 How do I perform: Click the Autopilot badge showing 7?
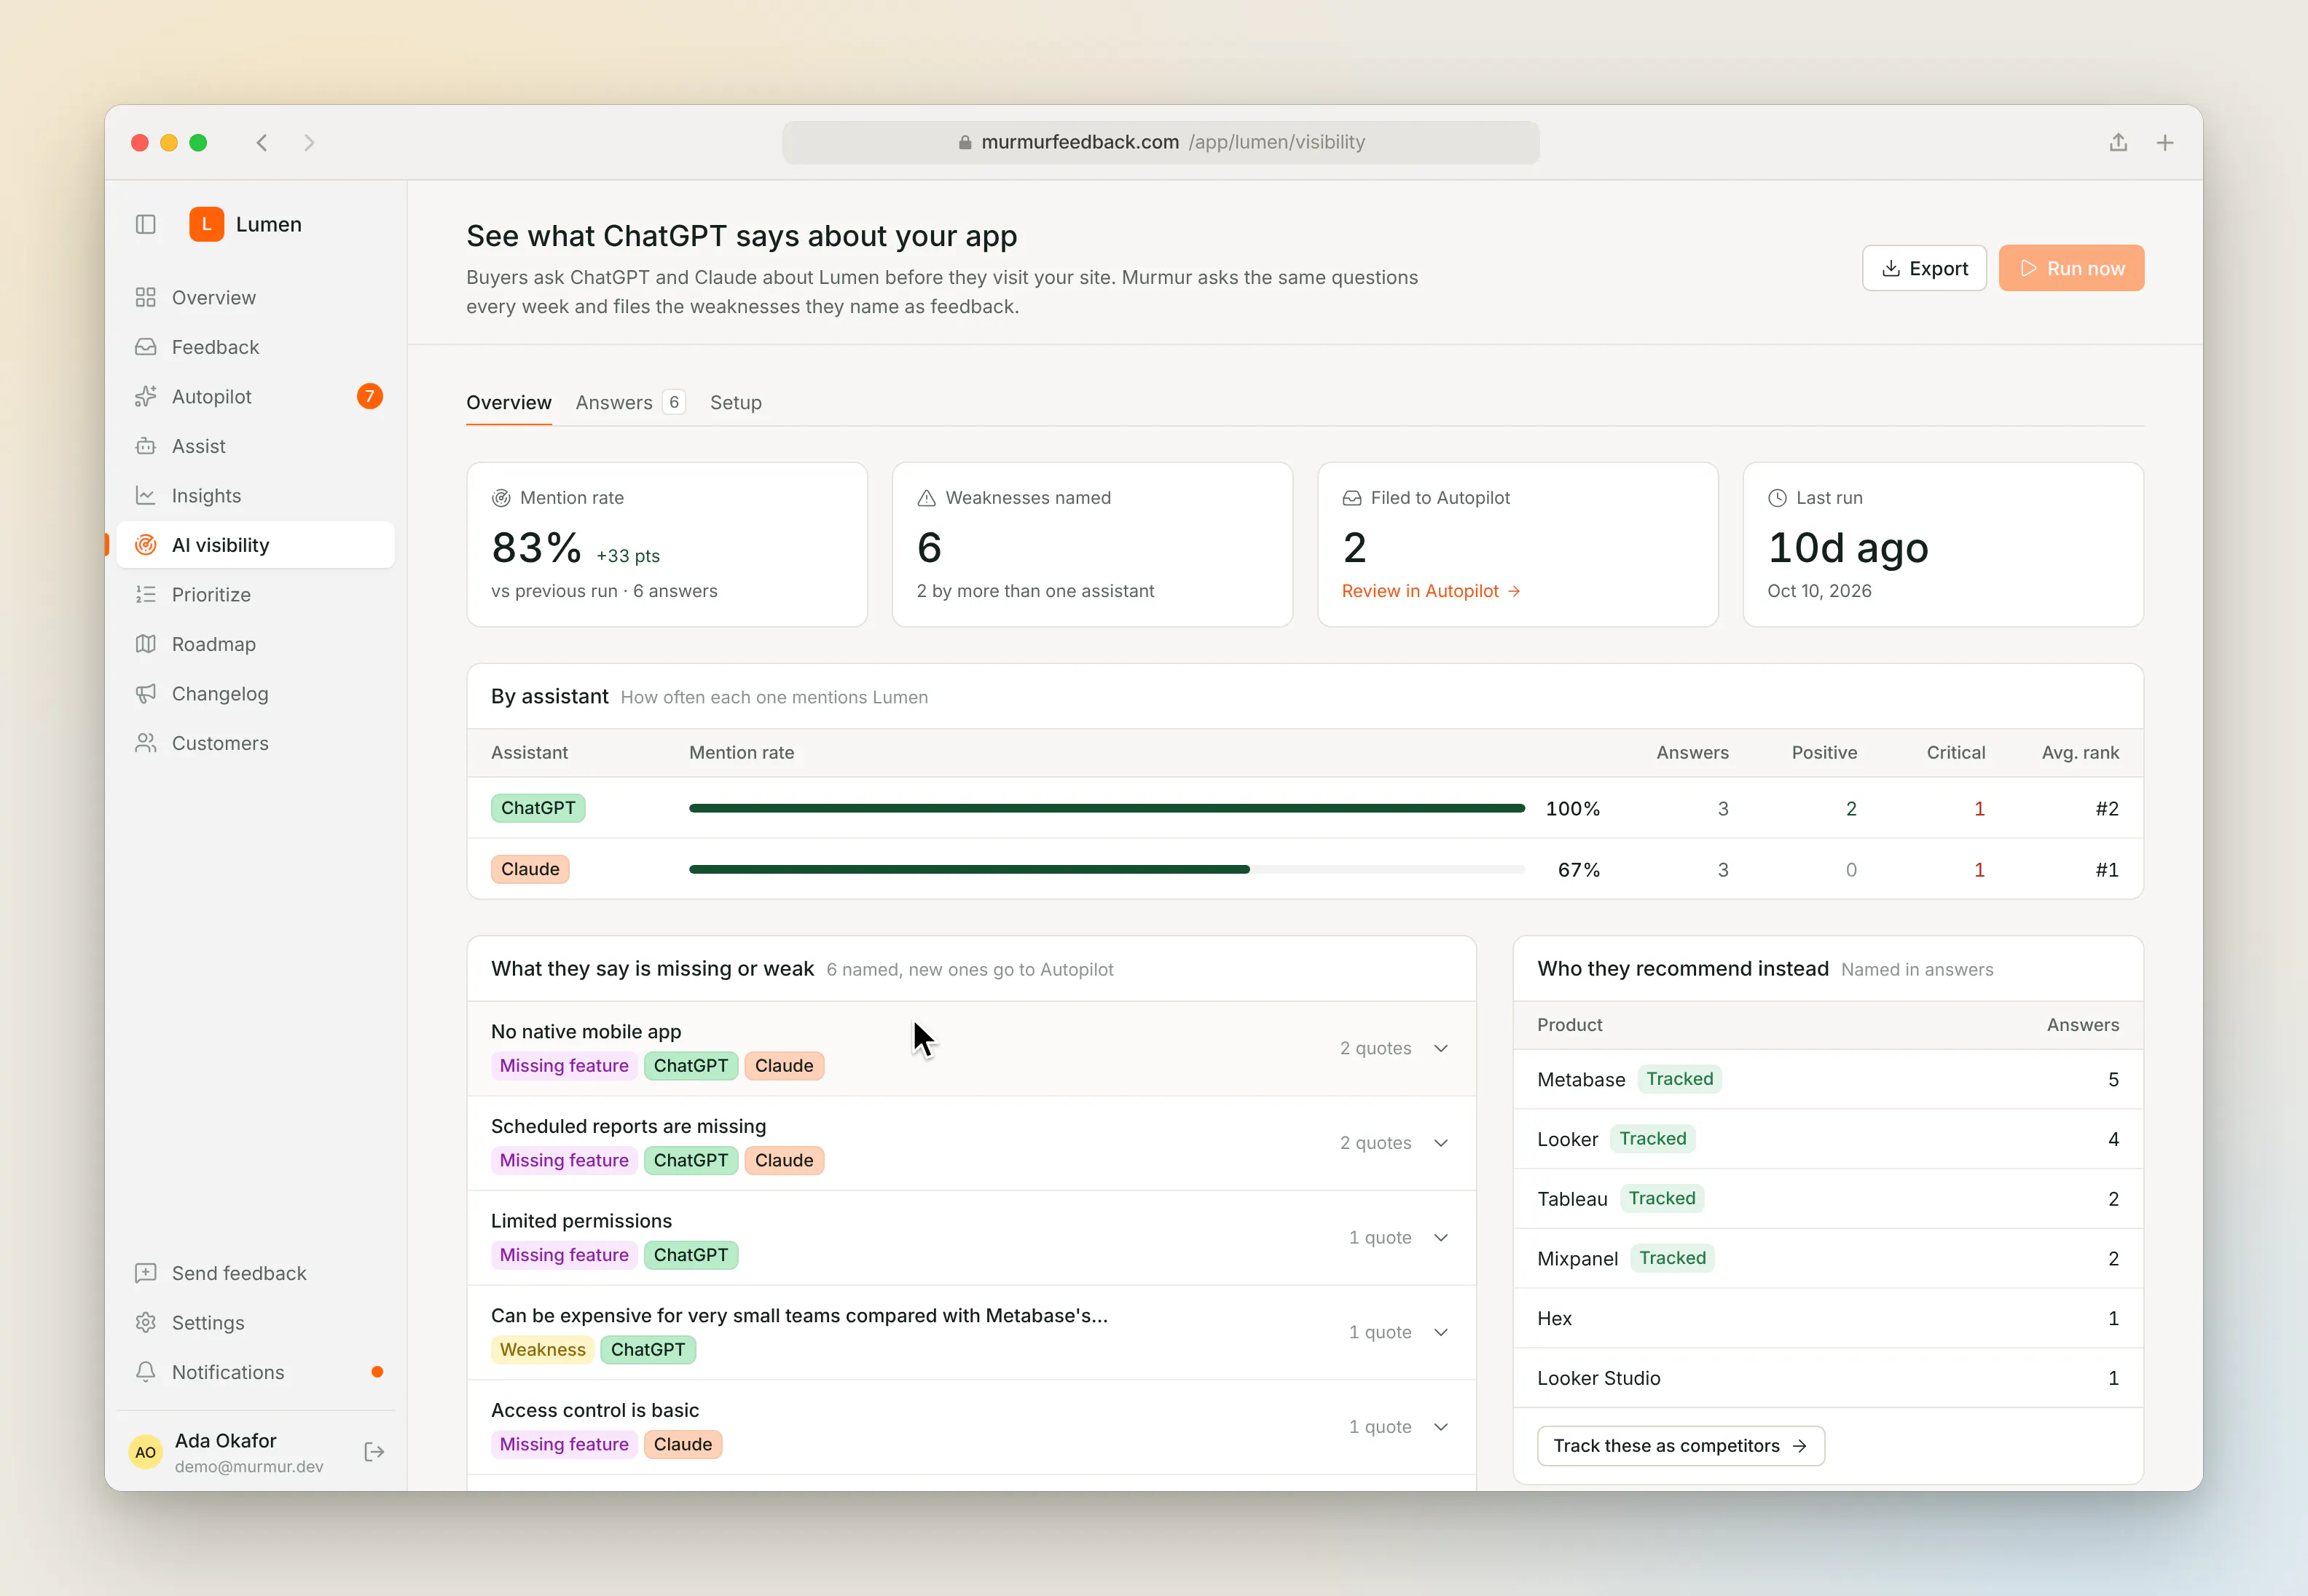click(369, 396)
